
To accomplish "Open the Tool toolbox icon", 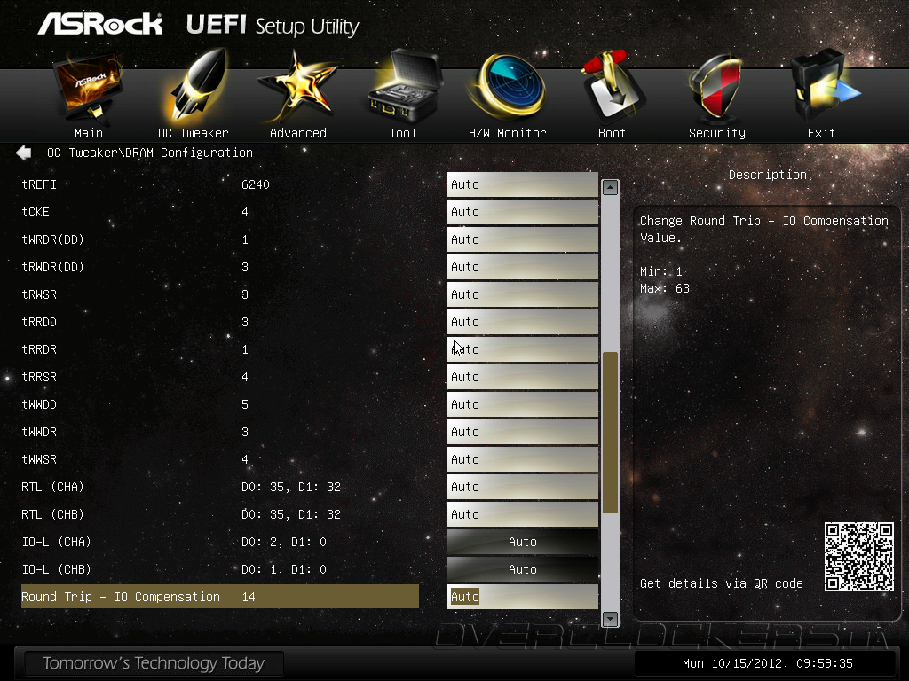I will [x=404, y=86].
